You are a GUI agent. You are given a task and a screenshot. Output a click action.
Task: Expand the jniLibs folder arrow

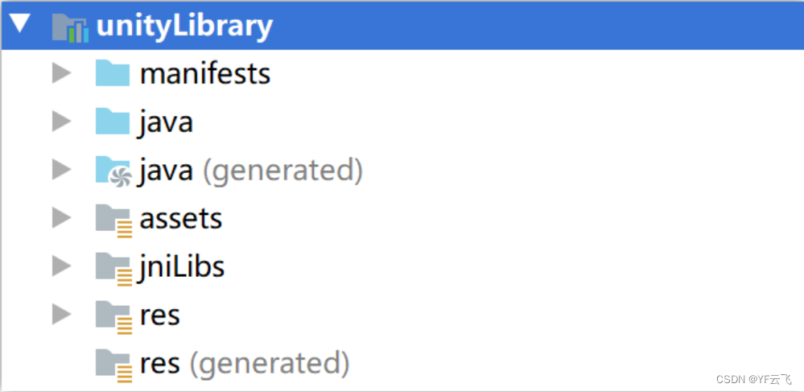(61, 266)
